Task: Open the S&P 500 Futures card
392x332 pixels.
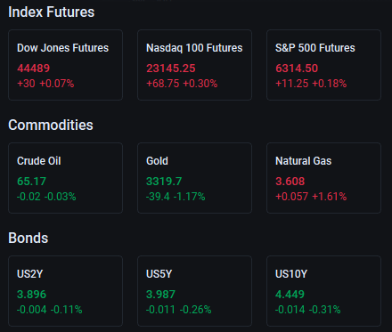Action: click(x=323, y=65)
